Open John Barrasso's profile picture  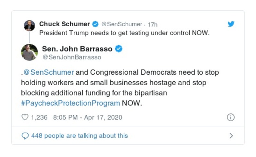pyautogui.click(x=29, y=52)
